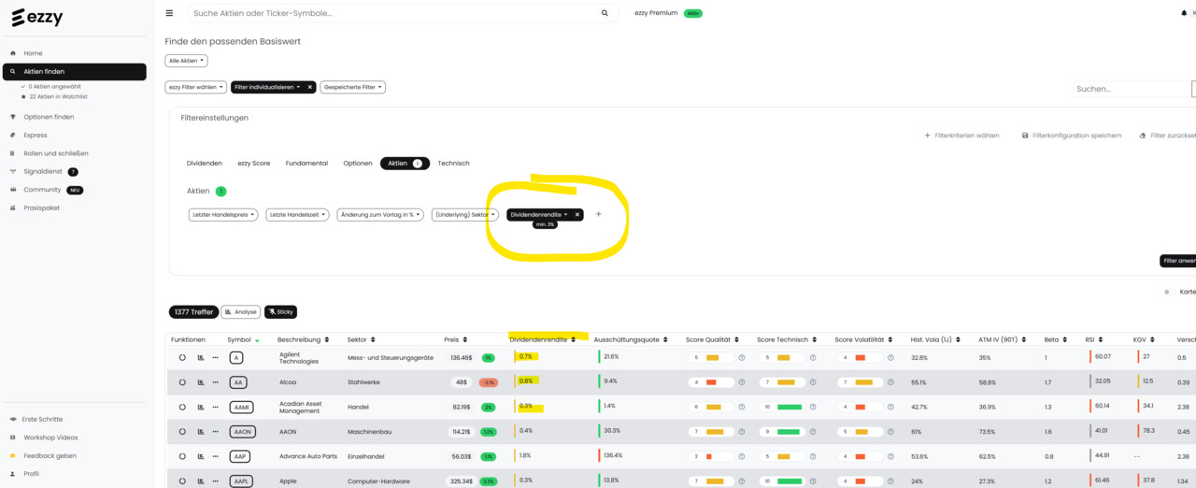Open the hamburger menu icon

(x=169, y=13)
